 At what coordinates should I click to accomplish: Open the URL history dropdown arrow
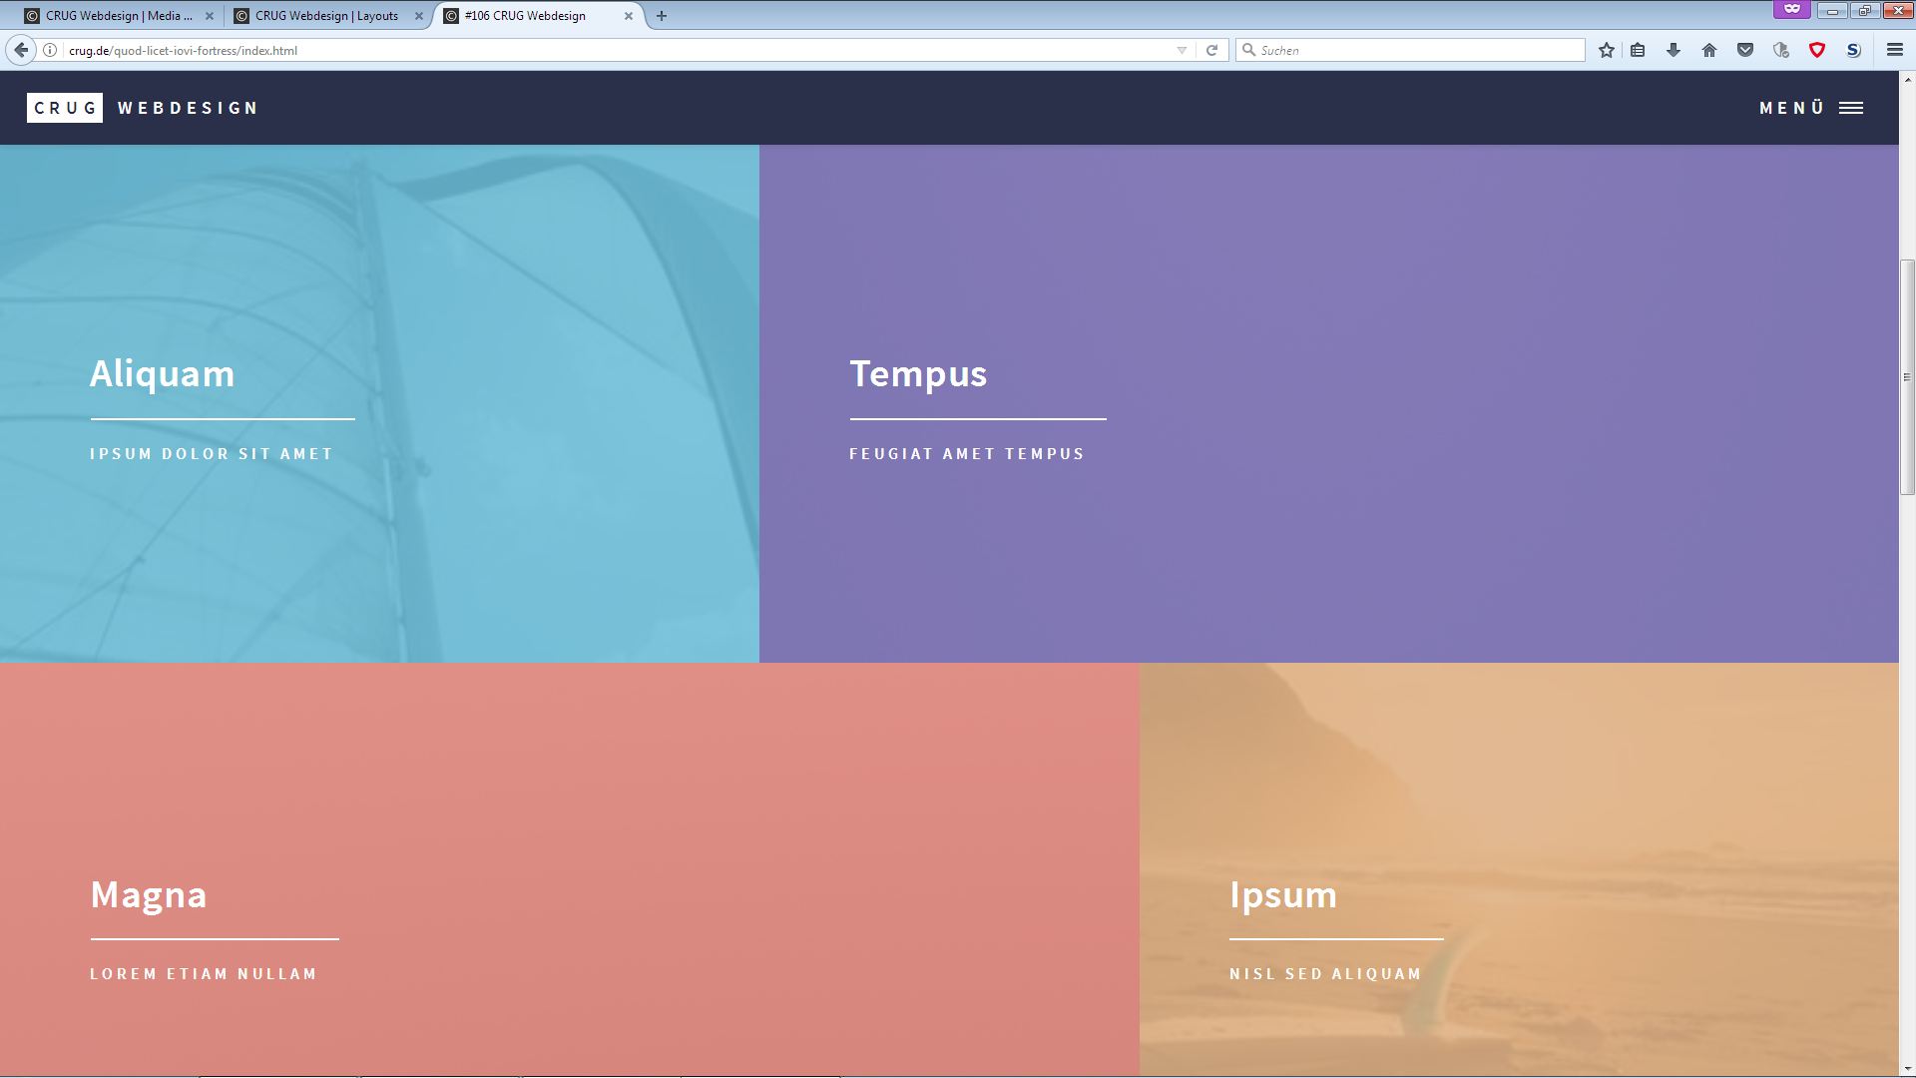coord(1182,50)
